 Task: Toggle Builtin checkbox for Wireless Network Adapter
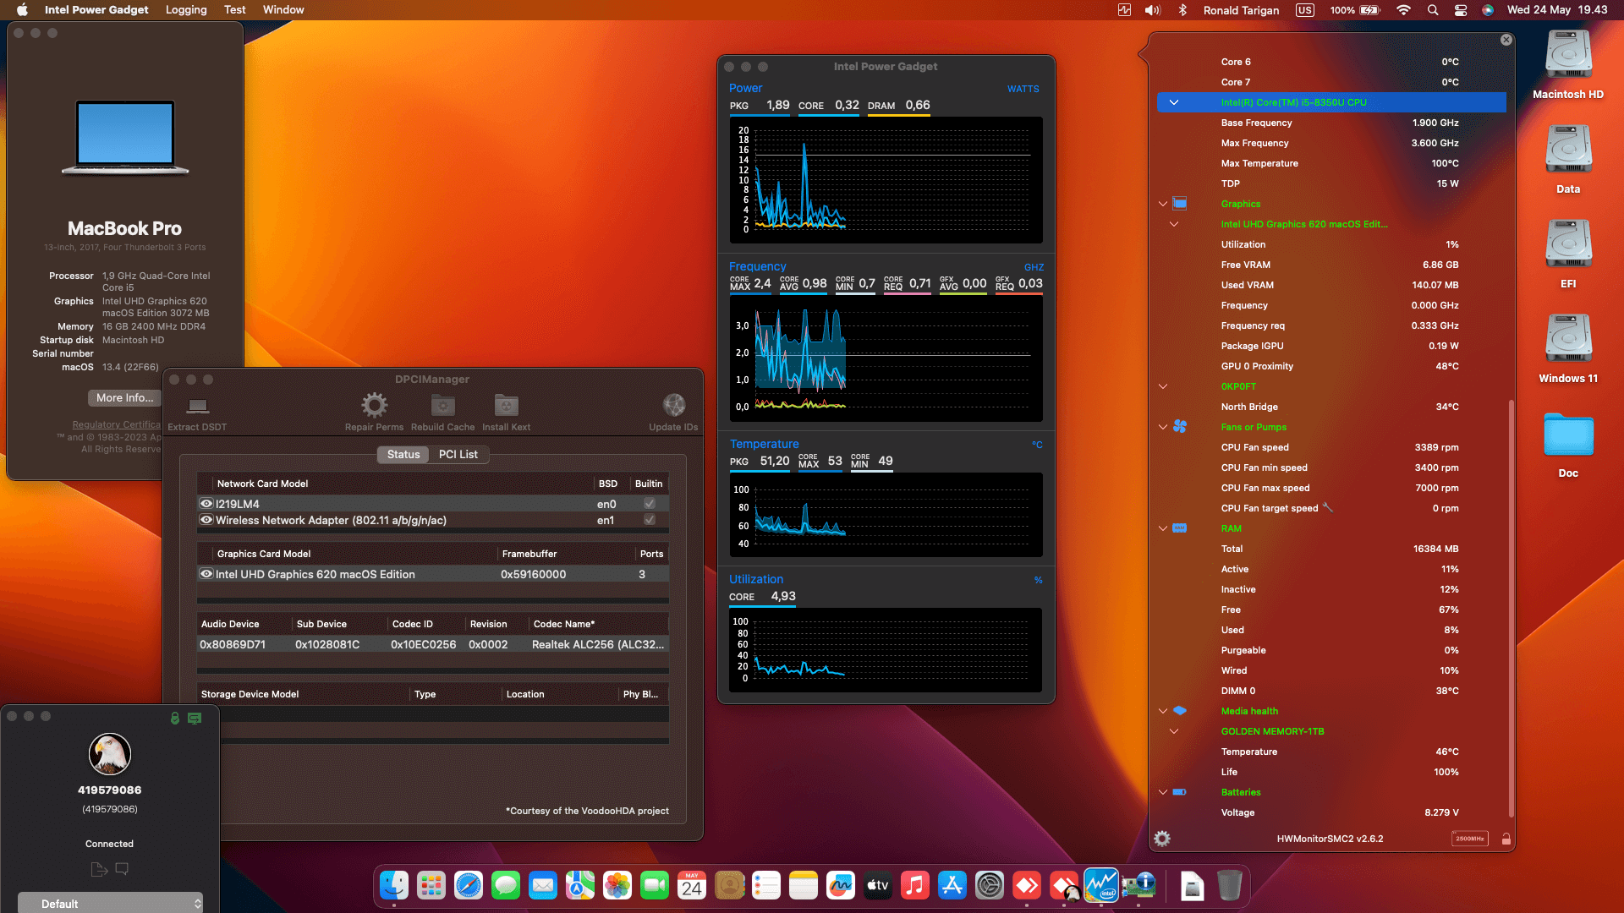[650, 521]
